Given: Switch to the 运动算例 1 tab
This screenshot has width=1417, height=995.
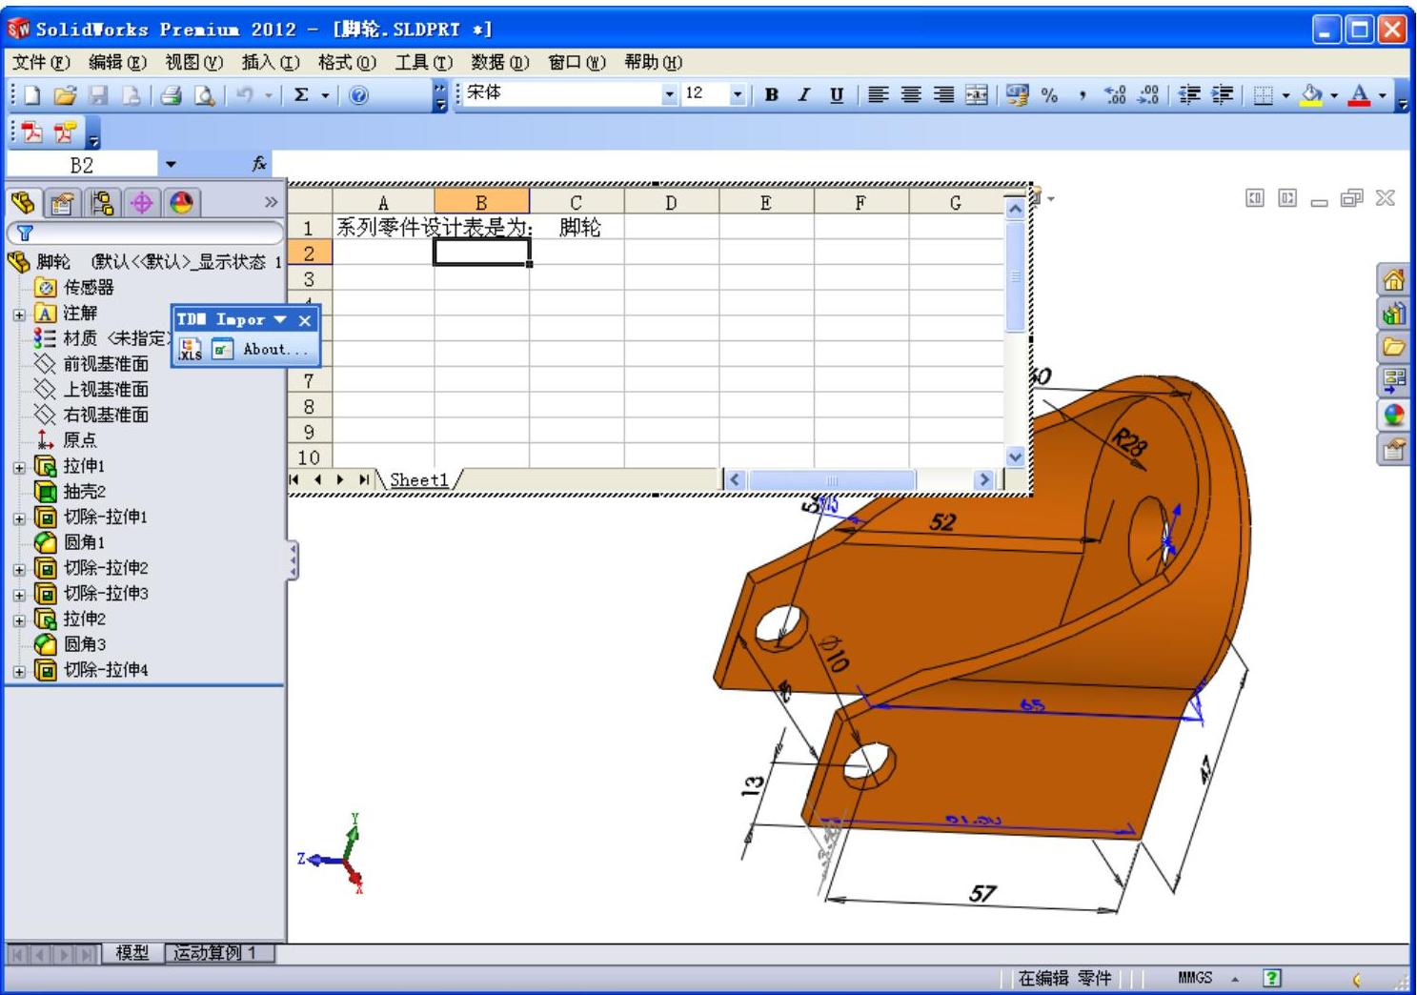Looking at the screenshot, I should [220, 953].
